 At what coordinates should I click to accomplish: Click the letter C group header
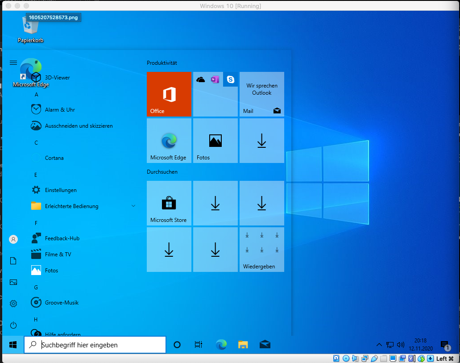pos(36,143)
